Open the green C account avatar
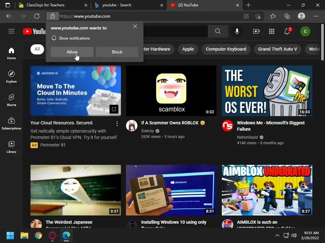 coord(305,31)
